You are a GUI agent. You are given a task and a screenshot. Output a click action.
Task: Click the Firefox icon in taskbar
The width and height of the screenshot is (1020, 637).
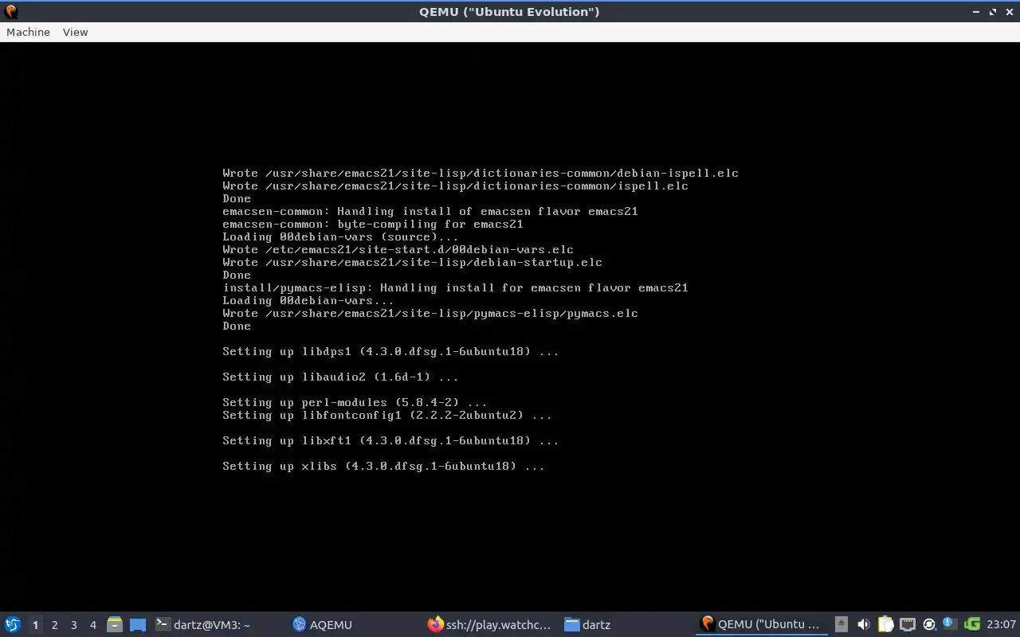(x=435, y=624)
